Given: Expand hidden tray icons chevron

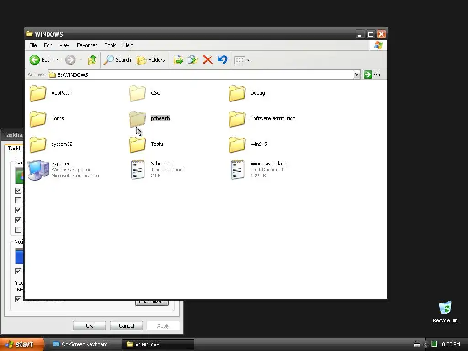Looking at the screenshot, I should (x=426, y=345).
